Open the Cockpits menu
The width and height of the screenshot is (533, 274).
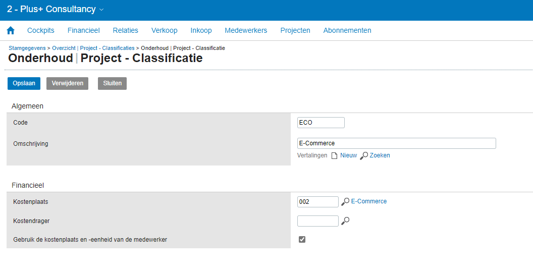point(41,30)
